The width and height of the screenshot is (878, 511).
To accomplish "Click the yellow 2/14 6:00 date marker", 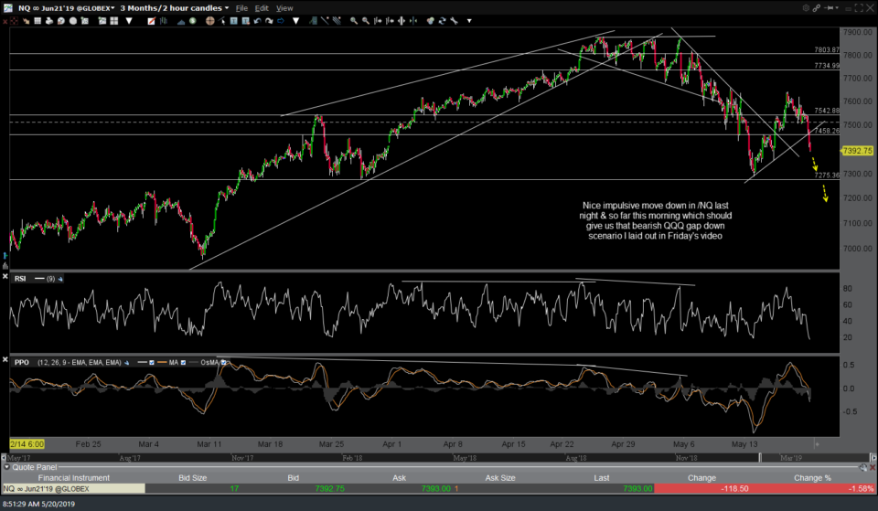I will (27, 444).
